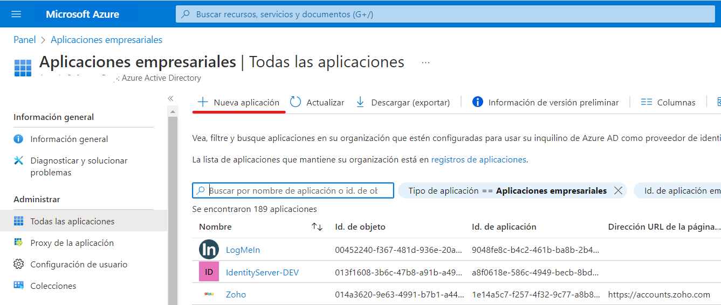Open the Id. de aplicación filter pill
The height and width of the screenshot is (305, 721).
coord(677,190)
